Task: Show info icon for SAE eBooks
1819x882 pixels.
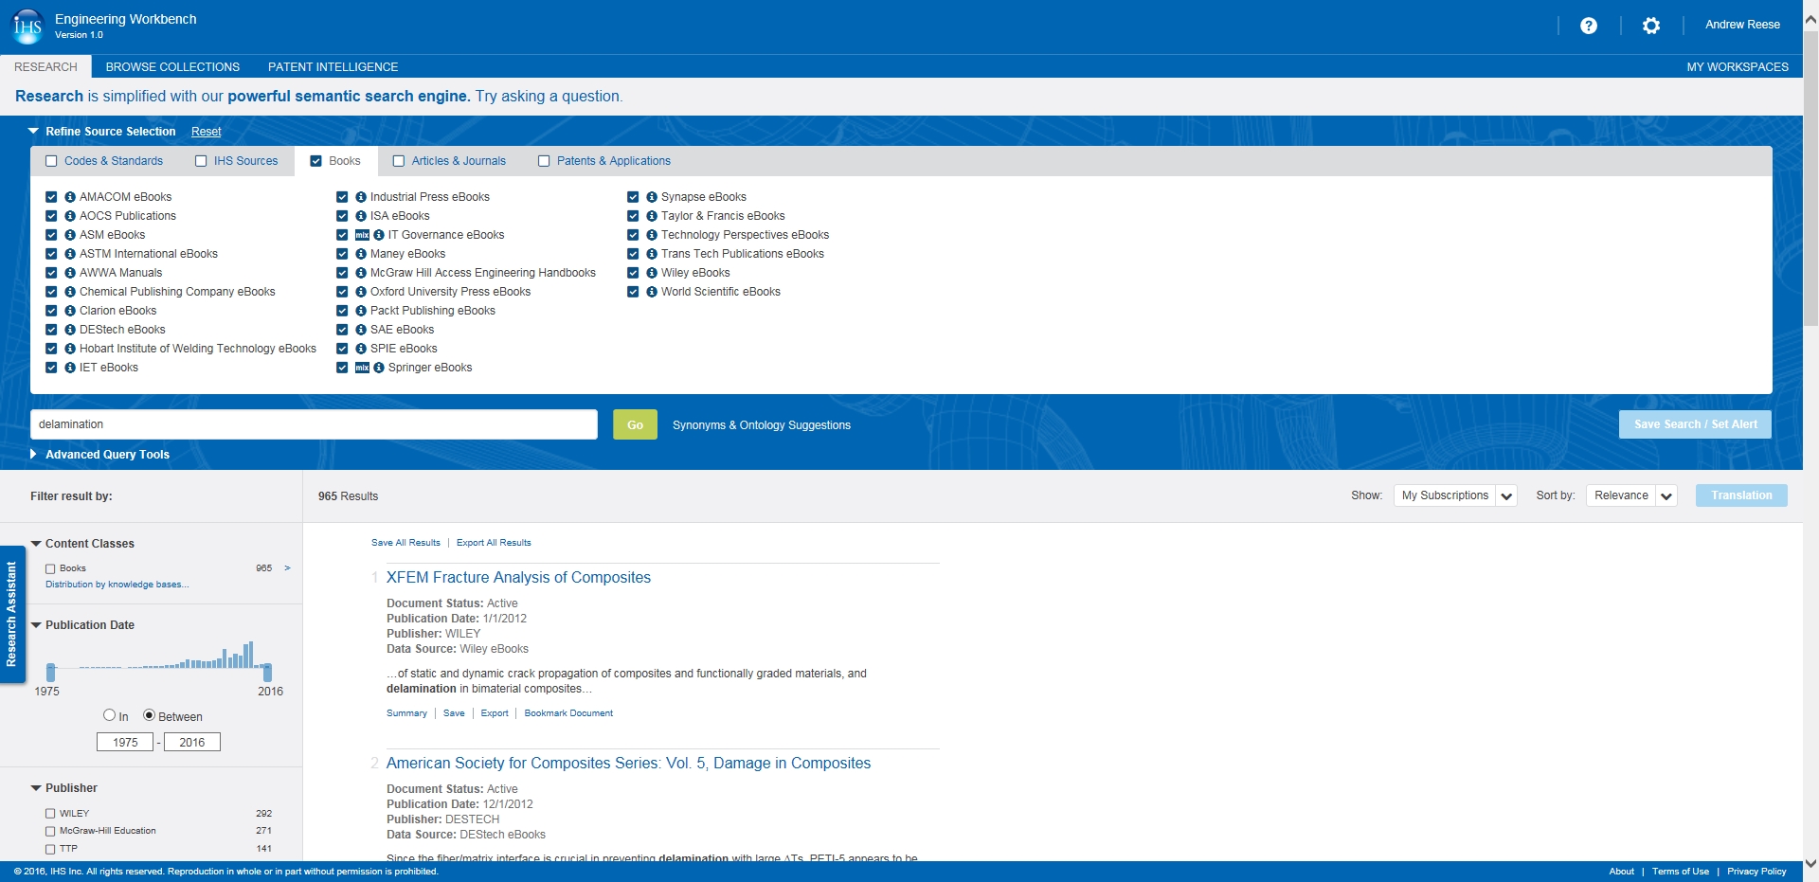Action: pos(361,330)
